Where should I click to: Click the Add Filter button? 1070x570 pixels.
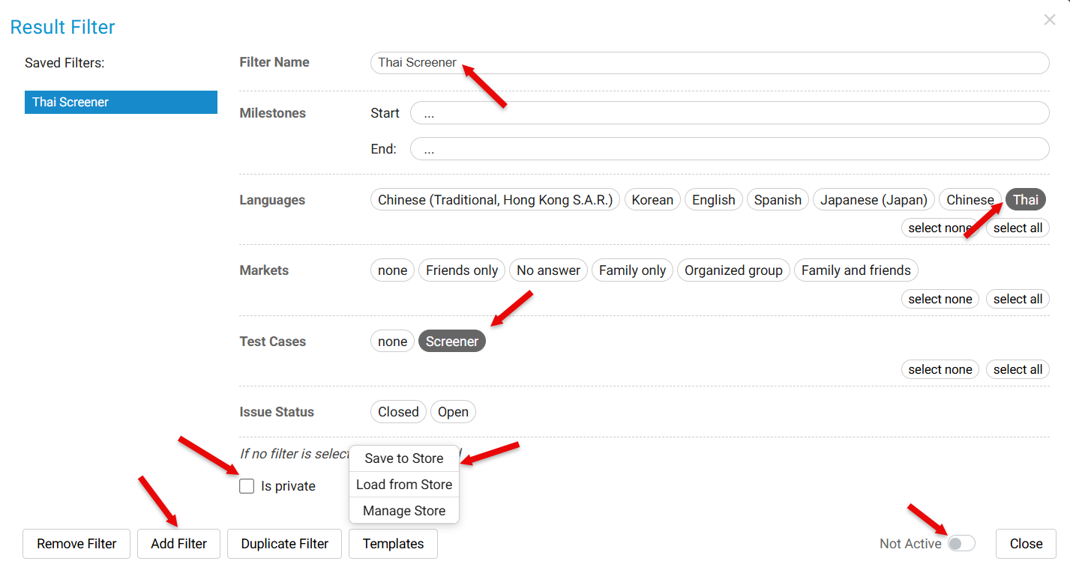click(178, 544)
